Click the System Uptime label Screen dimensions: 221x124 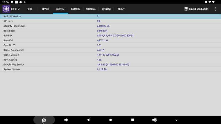pos(11,69)
